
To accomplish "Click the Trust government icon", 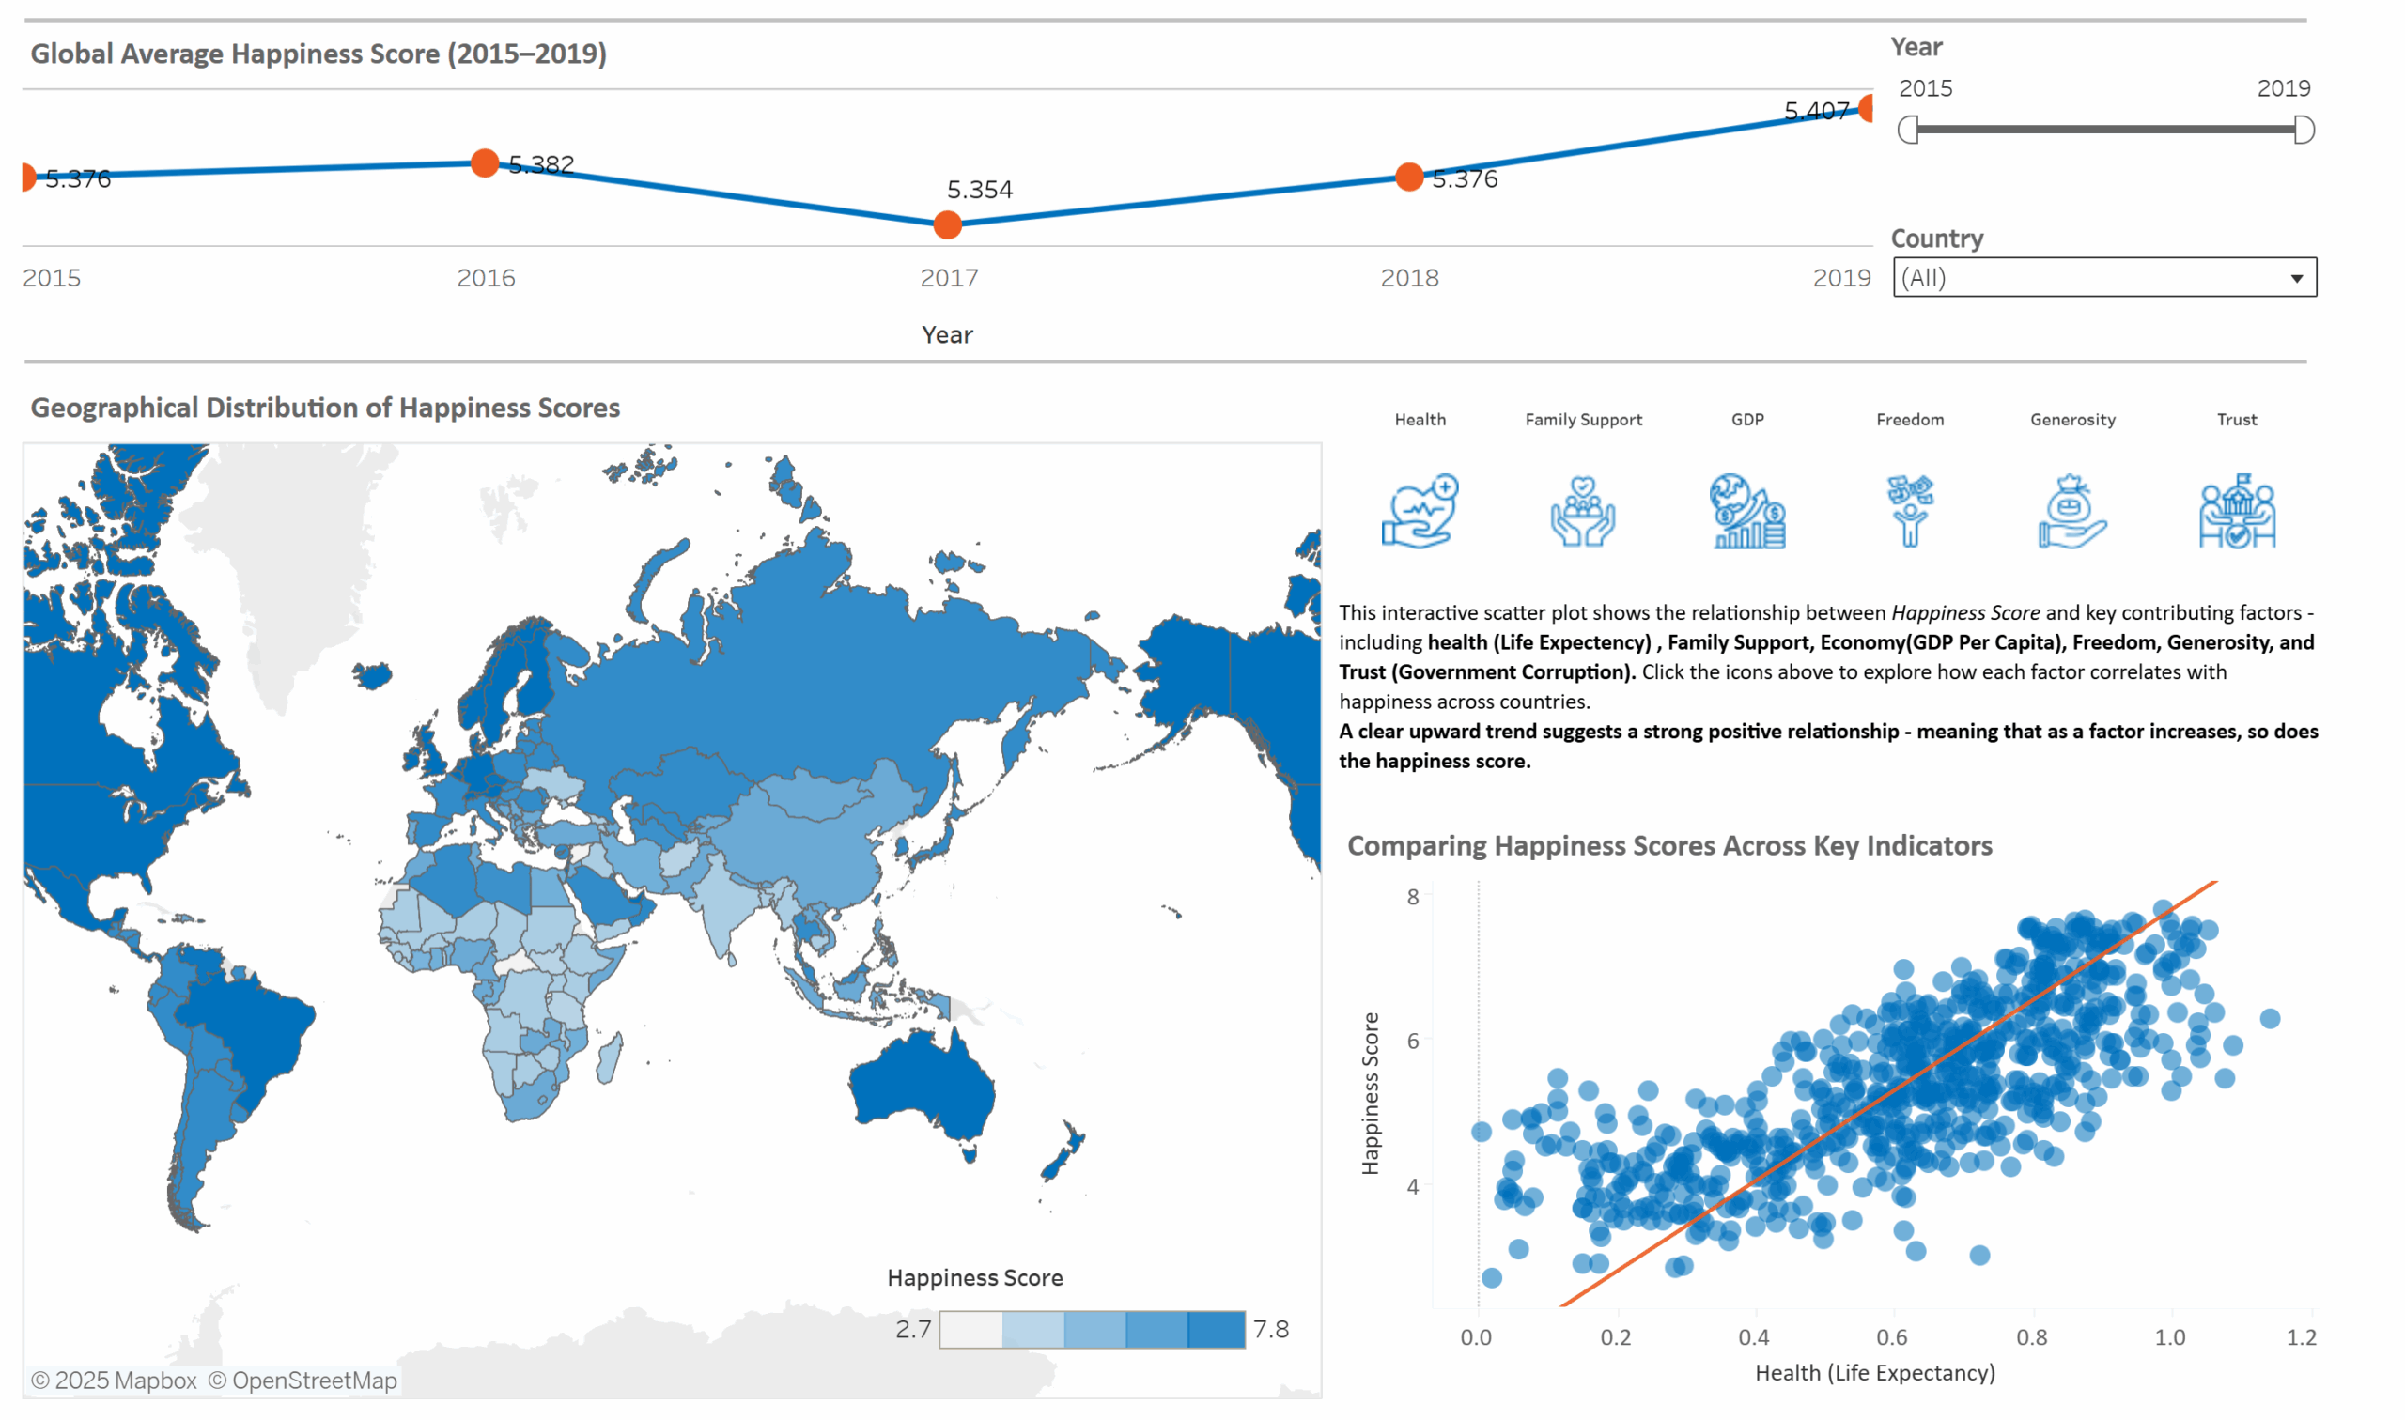I will (x=2237, y=511).
